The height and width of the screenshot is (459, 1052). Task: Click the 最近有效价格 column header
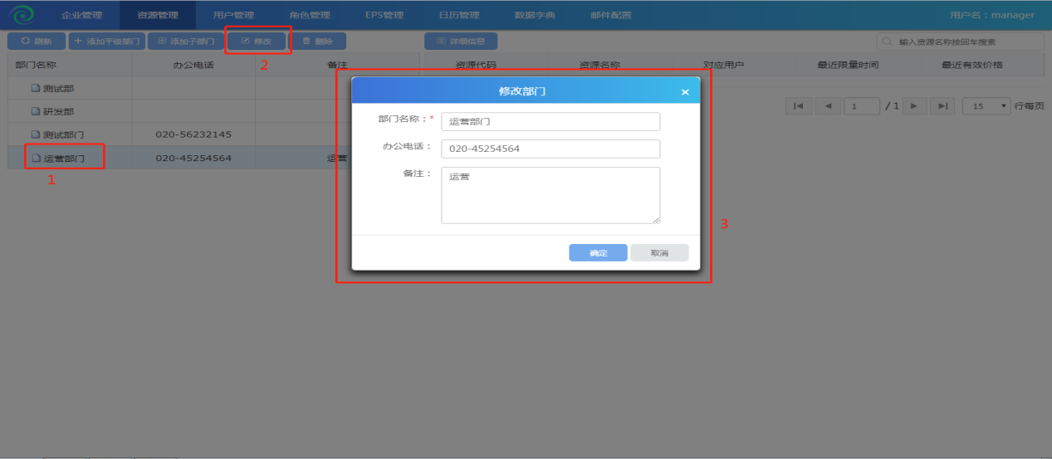click(972, 65)
